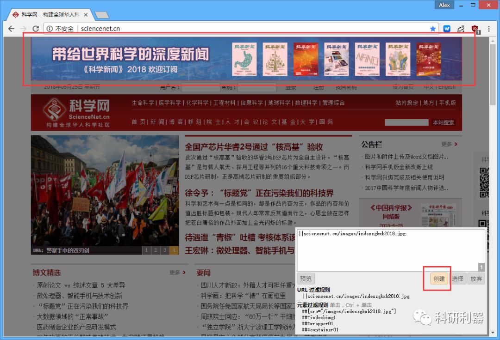Screen dimensions: 500x340
Task: Open 信息科学 category link
Action: pos(251,103)
